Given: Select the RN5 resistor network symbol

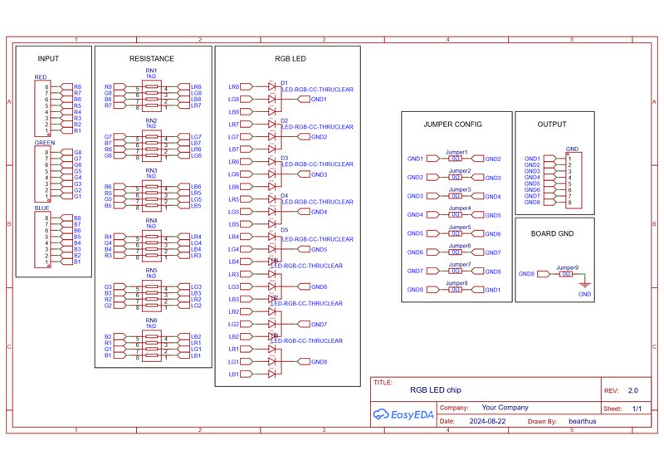Looking at the screenshot, I should (x=152, y=296).
